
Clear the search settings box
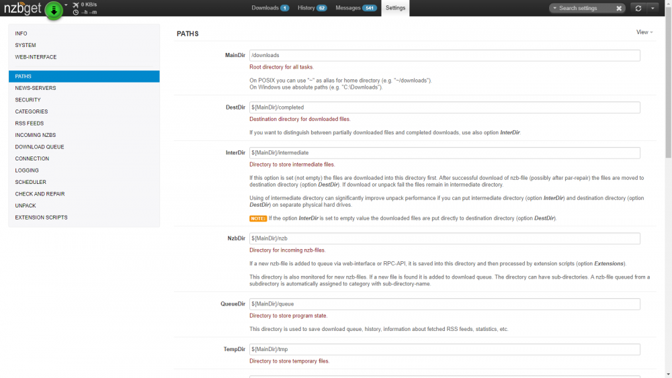(x=619, y=8)
